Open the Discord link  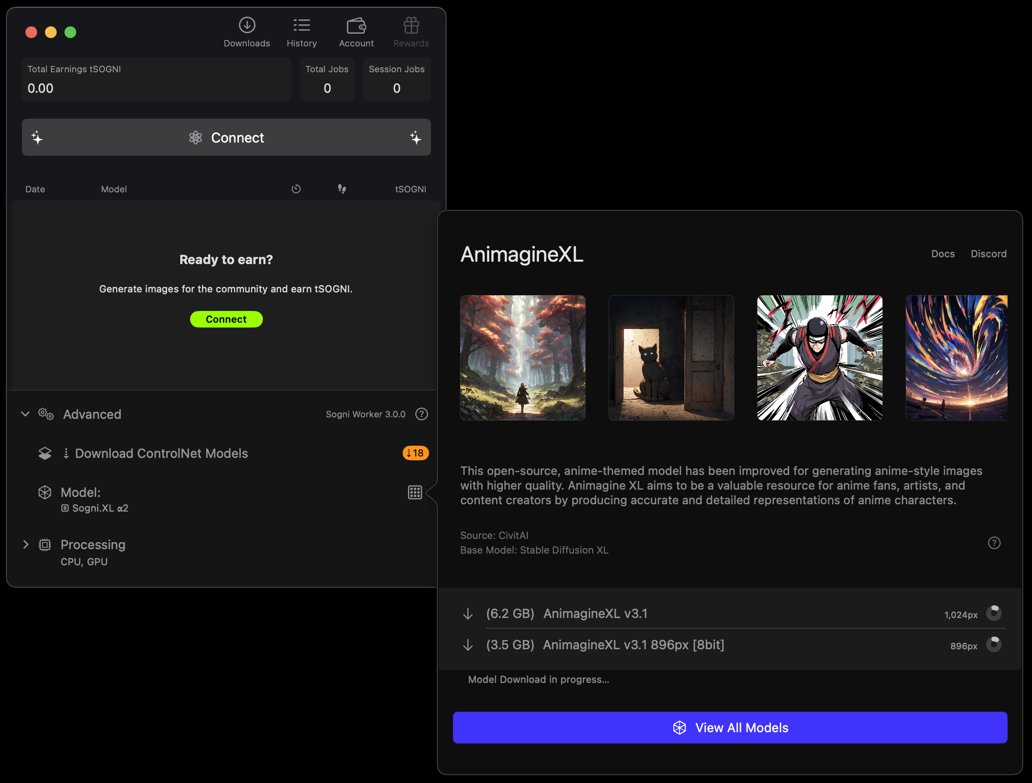988,254
